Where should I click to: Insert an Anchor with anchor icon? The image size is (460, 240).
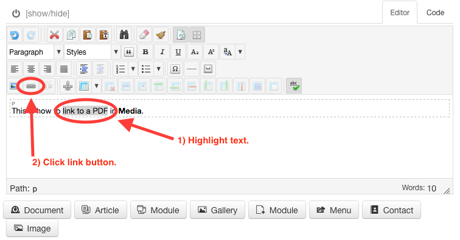click(x=68, y=86)
